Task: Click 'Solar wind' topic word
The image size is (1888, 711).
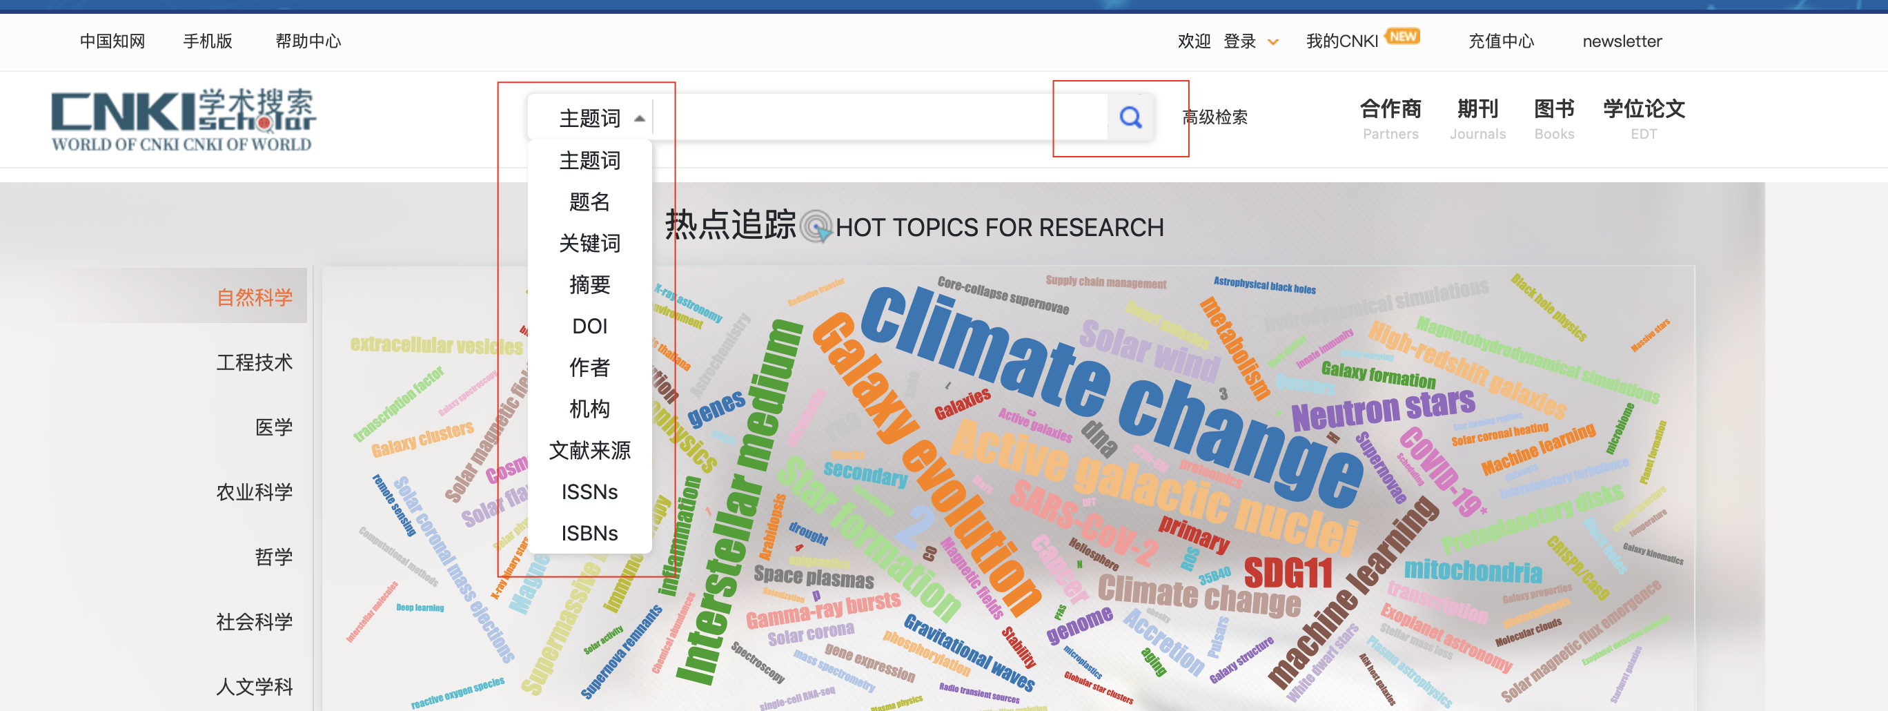Action: pos(1149,351)
